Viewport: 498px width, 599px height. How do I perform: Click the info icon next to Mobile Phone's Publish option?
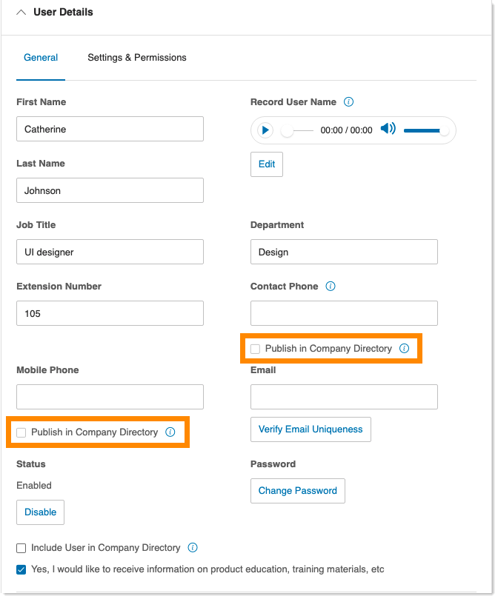click(170, 432)
